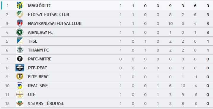Select the REAC-SISE team name
This screenshot has width=213, height=109.
[x=38, y=86]
